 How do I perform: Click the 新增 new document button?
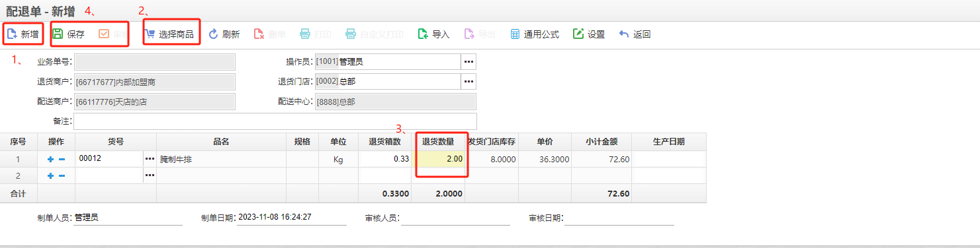click(x=23, y=34)
